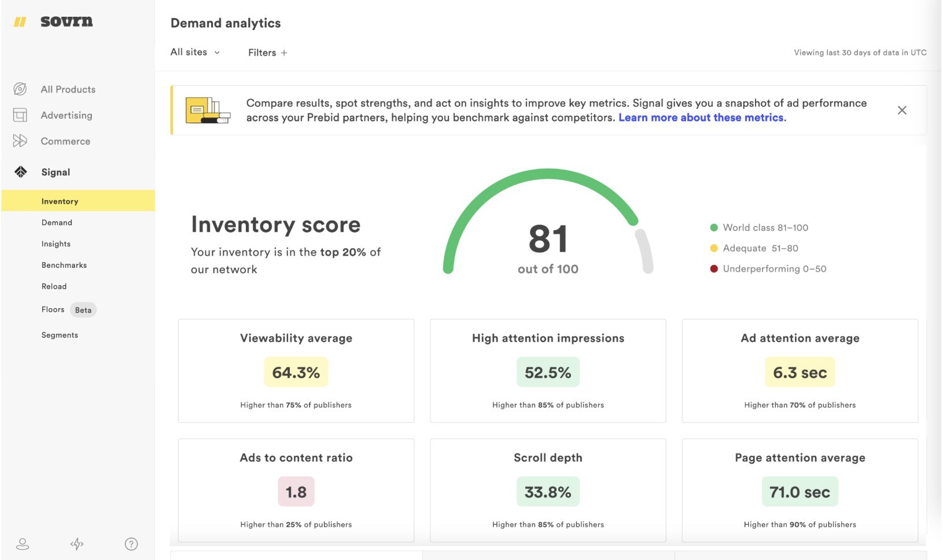Click the 52.5% value badge
This screenshot has width=943, height=560.
tap(548, 372)
